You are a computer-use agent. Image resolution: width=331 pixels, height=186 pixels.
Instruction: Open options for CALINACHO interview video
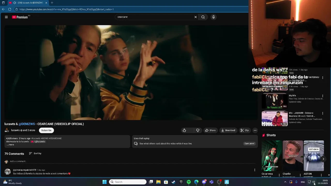point(322,78)
